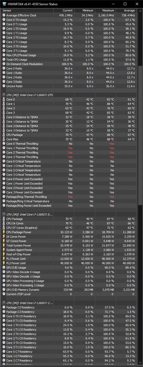
Task: Click the CPU IA Cores row label
Action: [x=15, y=223]
